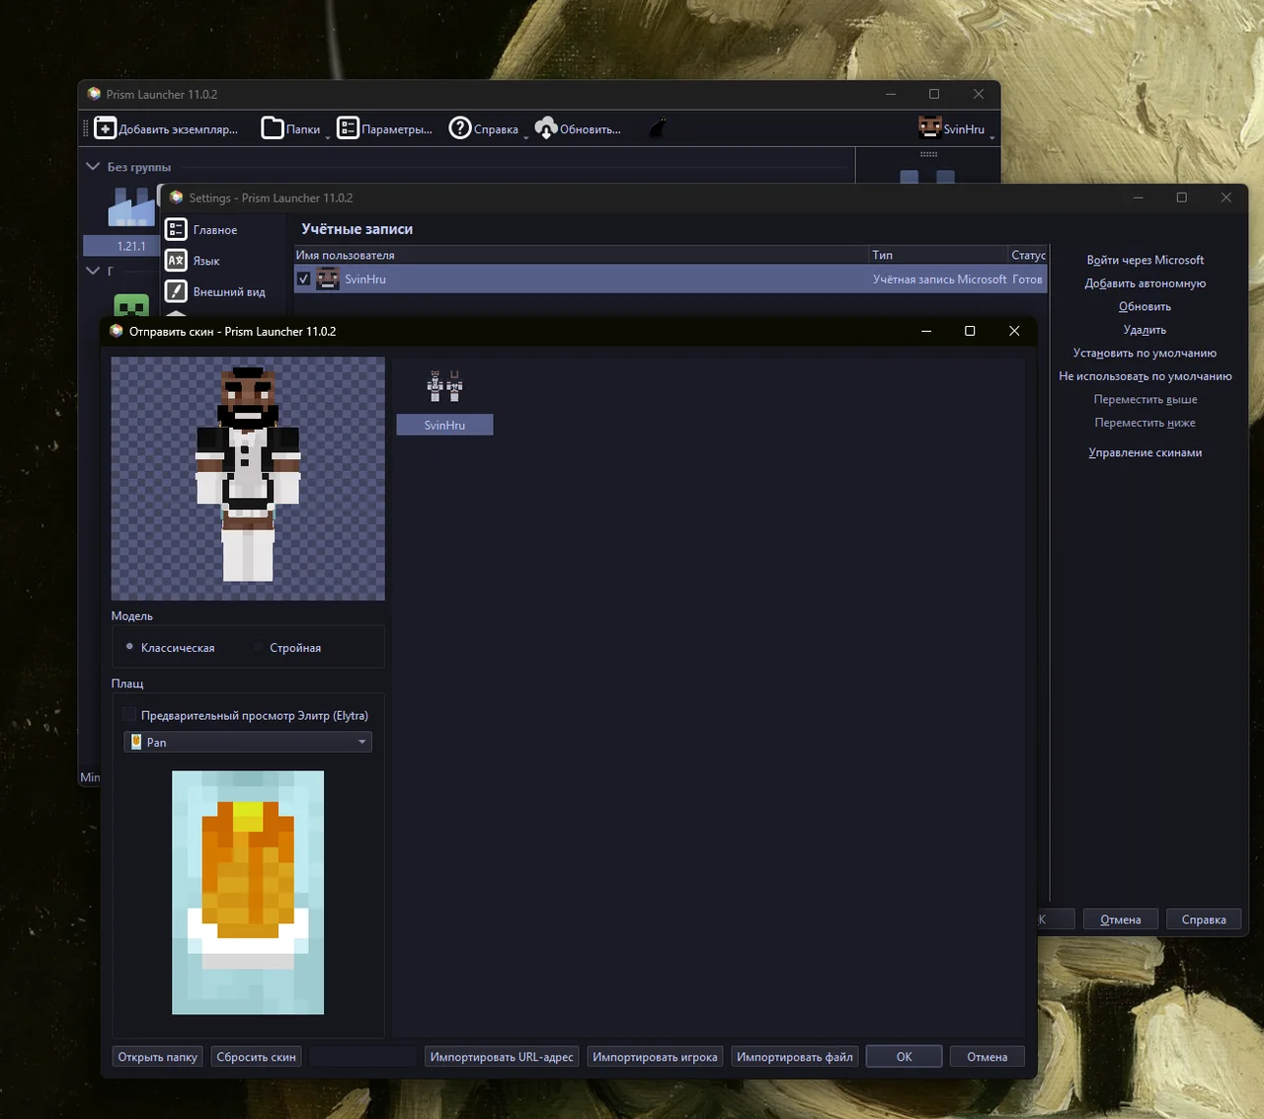Click the Обновить cloud icon in main toolbar

pyautogui.click(x=546, y=128)
